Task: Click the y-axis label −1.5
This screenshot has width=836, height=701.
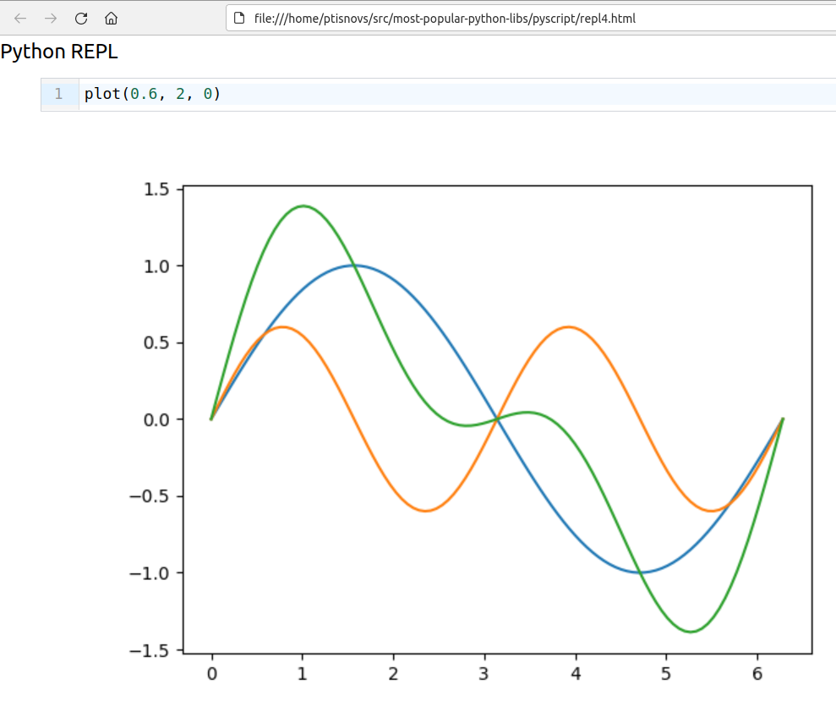Action: (150, 650)
